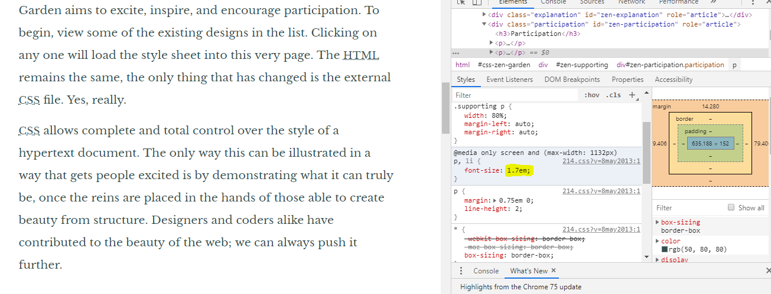Open 214.css link beside p, li rule

601,161
